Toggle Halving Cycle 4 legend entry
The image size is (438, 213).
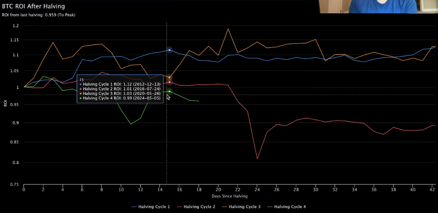(286, 207)
